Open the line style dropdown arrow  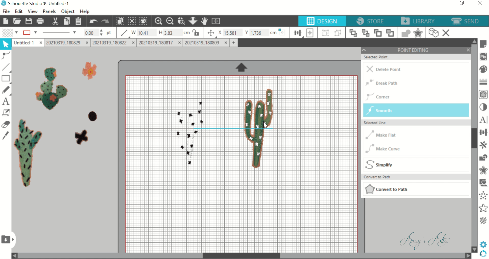click(x=74, y=33)
